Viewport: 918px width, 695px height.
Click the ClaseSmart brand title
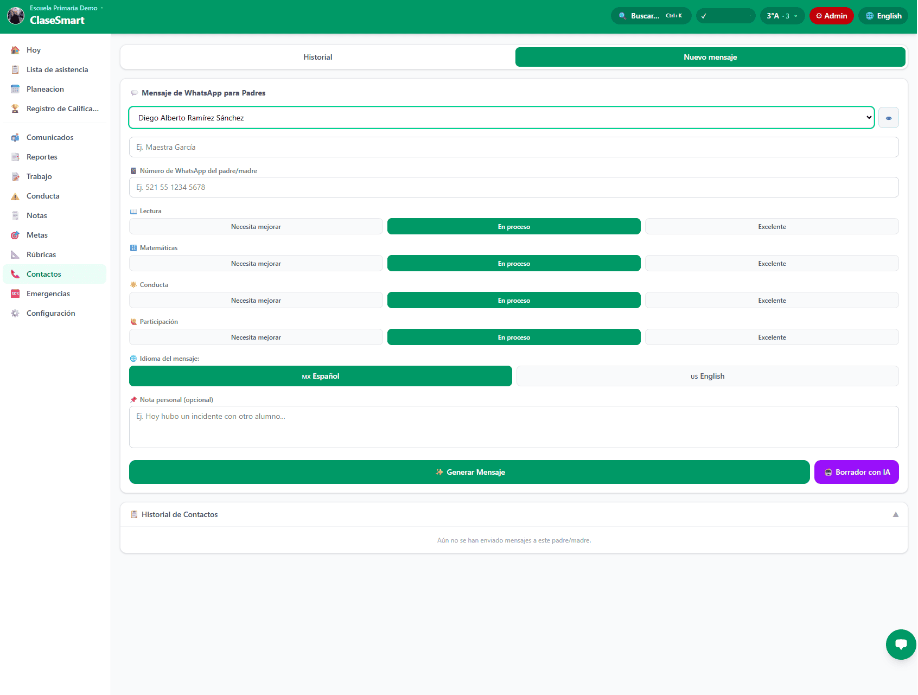coord(57,20)
